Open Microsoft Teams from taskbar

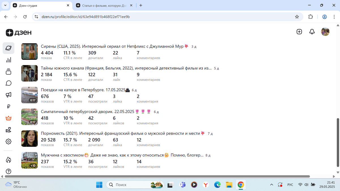point(182,185)
